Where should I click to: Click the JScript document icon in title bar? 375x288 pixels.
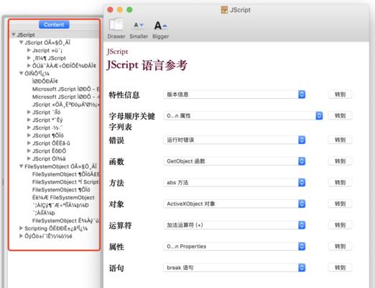click(x=224, y=10)
